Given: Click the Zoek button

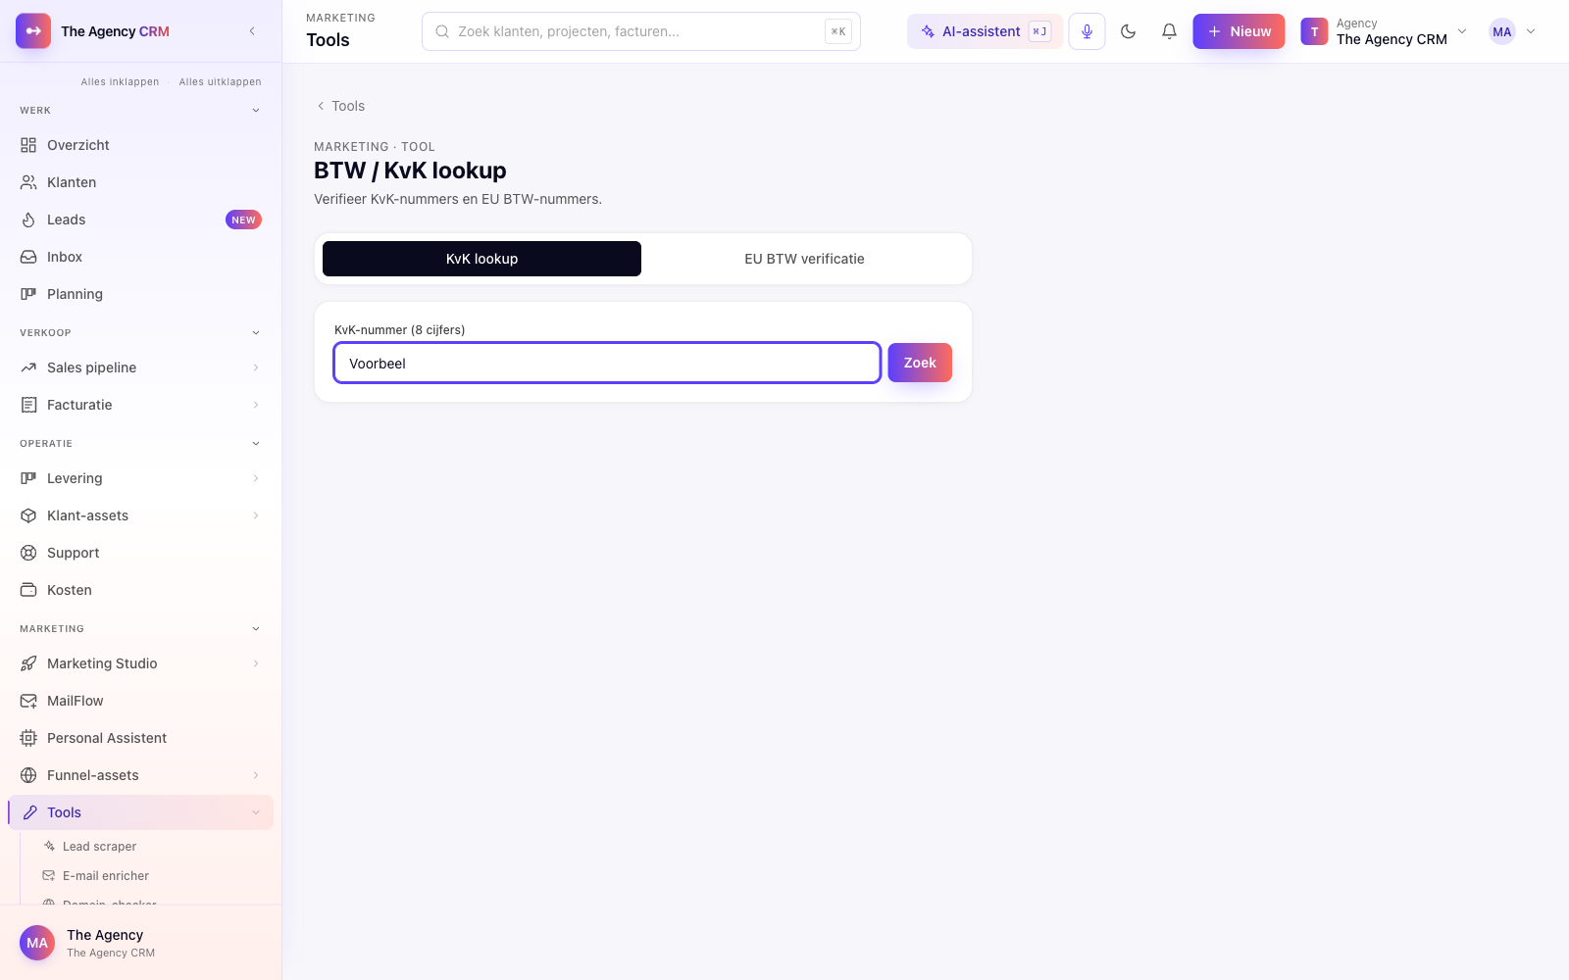Looking at the screenshot, I should [920, 363].
